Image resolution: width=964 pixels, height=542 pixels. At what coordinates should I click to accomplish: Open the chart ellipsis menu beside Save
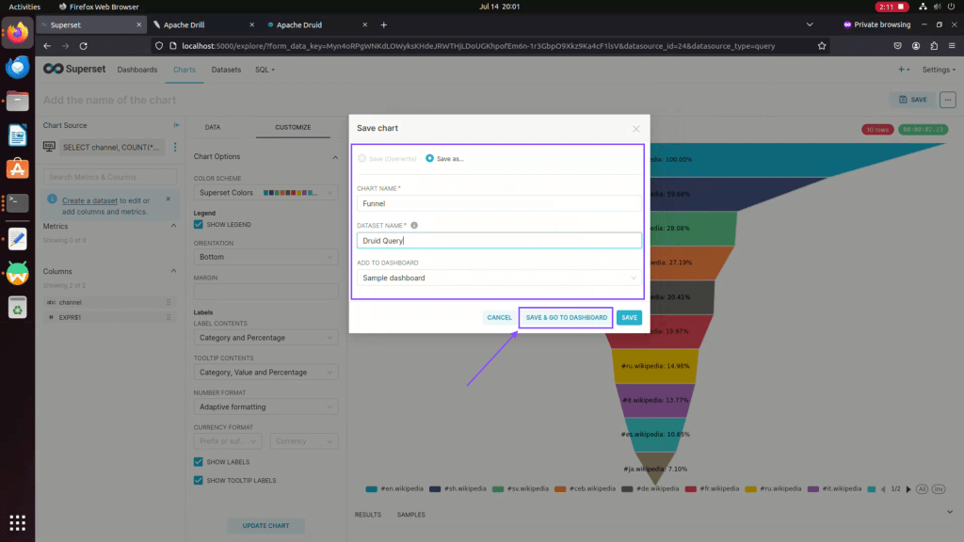coord(947,99)
